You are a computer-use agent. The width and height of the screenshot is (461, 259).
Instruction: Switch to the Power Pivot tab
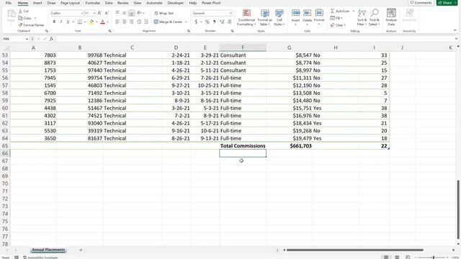(x=211, y=3)
